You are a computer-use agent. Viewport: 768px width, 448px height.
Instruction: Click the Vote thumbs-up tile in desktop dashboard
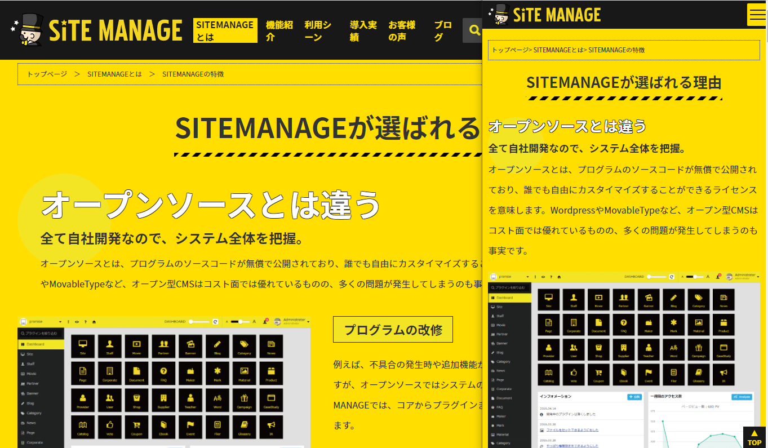[x=109, y=427]
